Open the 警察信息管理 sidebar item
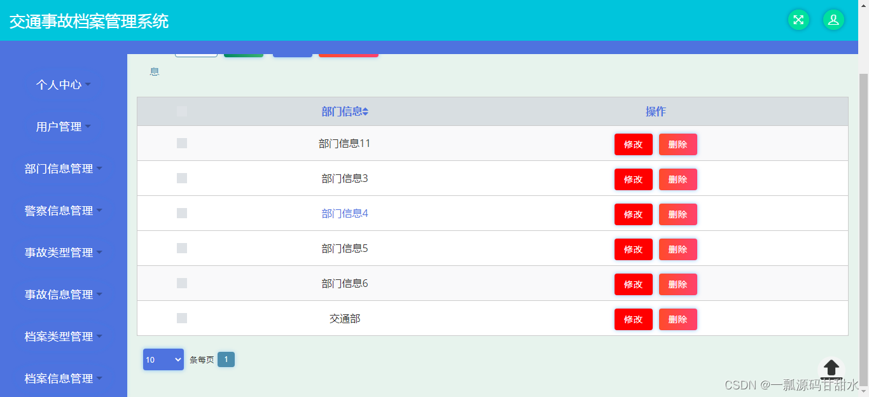The height and width of the screenshot is (397, 869). (x=64, y=211)
